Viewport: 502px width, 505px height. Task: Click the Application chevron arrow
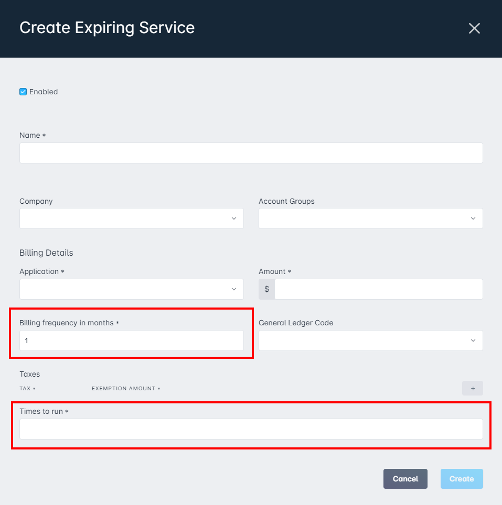point(234,289)
